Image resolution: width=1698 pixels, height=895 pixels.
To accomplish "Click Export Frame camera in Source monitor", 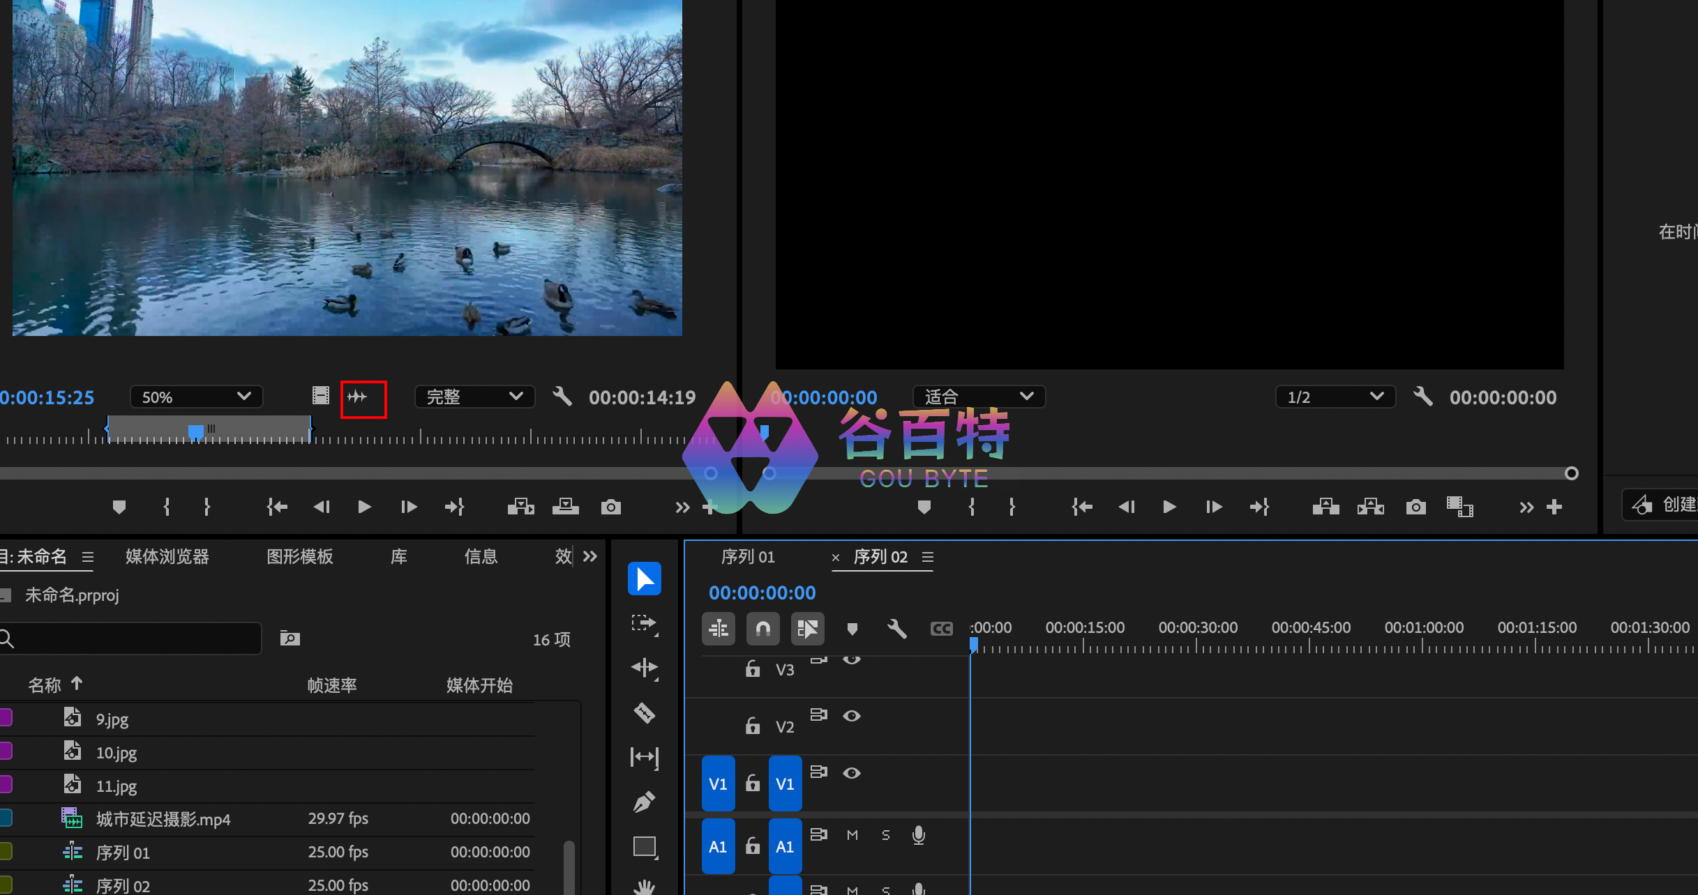I will tap(610, 507).
